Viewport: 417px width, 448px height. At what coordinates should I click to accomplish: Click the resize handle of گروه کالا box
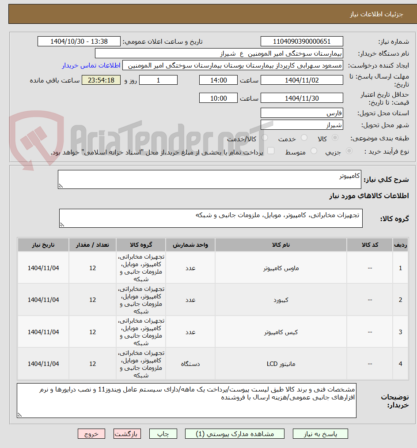62,225
